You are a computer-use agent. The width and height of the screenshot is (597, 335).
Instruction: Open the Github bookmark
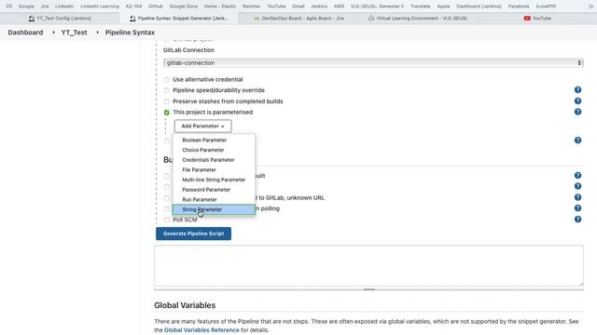click(x=156, y=7)
